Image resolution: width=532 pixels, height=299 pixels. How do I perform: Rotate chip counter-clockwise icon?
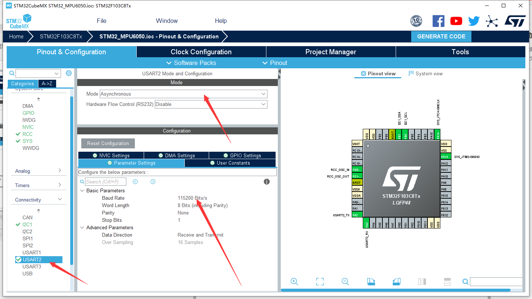coord(396,282)
